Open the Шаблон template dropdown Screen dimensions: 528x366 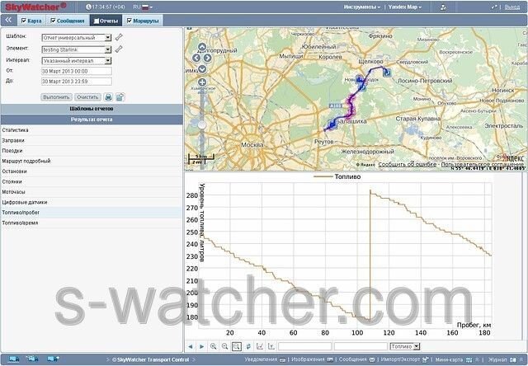click(108, 38)
